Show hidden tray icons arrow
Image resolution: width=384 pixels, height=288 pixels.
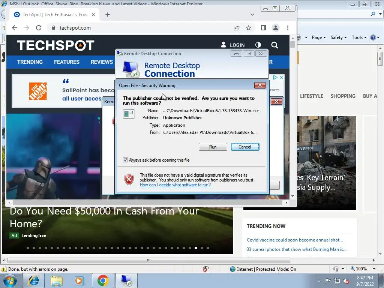319,281
